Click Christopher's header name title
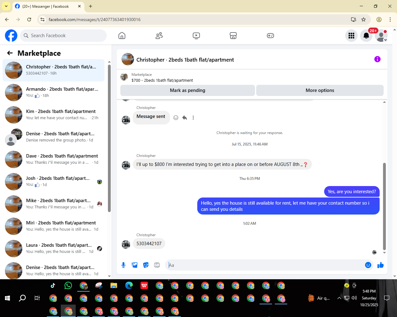The width and height of the screenshot is (397, 317). [x=185, y=60]
